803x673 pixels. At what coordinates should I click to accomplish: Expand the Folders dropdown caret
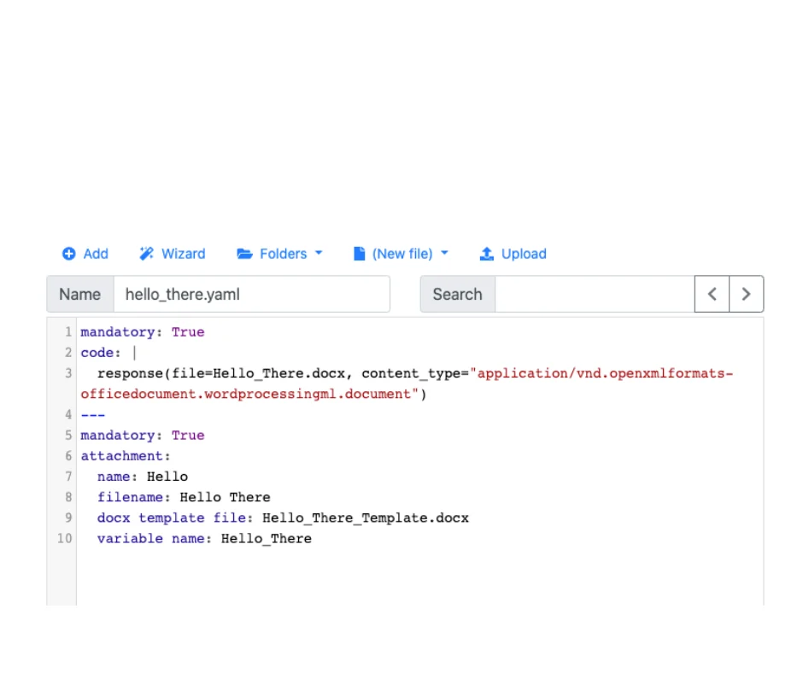[319, 253]
